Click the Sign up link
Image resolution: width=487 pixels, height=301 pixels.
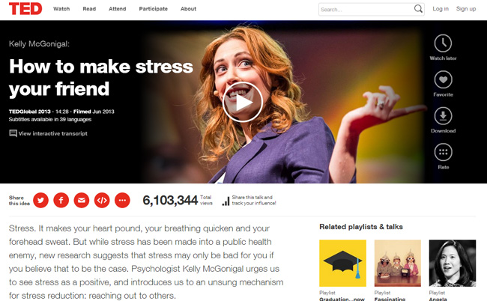tap(466, 9)
